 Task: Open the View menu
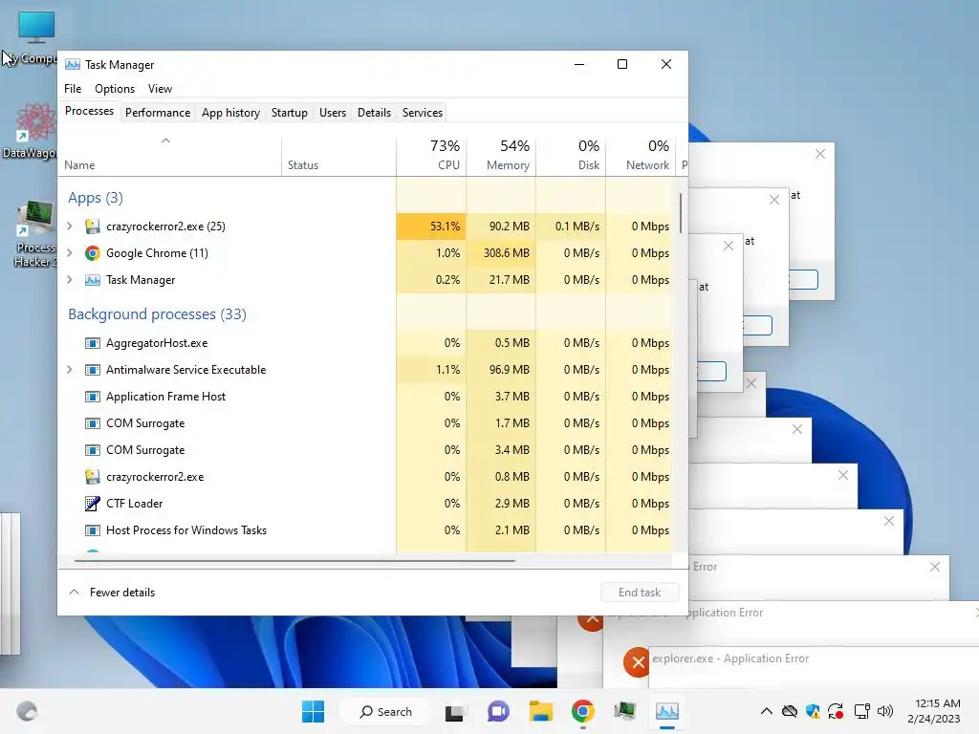tap(160, 89)
